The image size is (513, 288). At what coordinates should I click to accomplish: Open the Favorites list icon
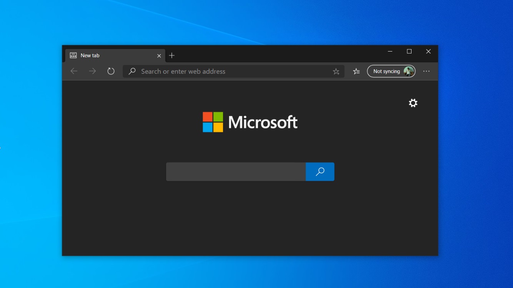(x=356, y=71)
